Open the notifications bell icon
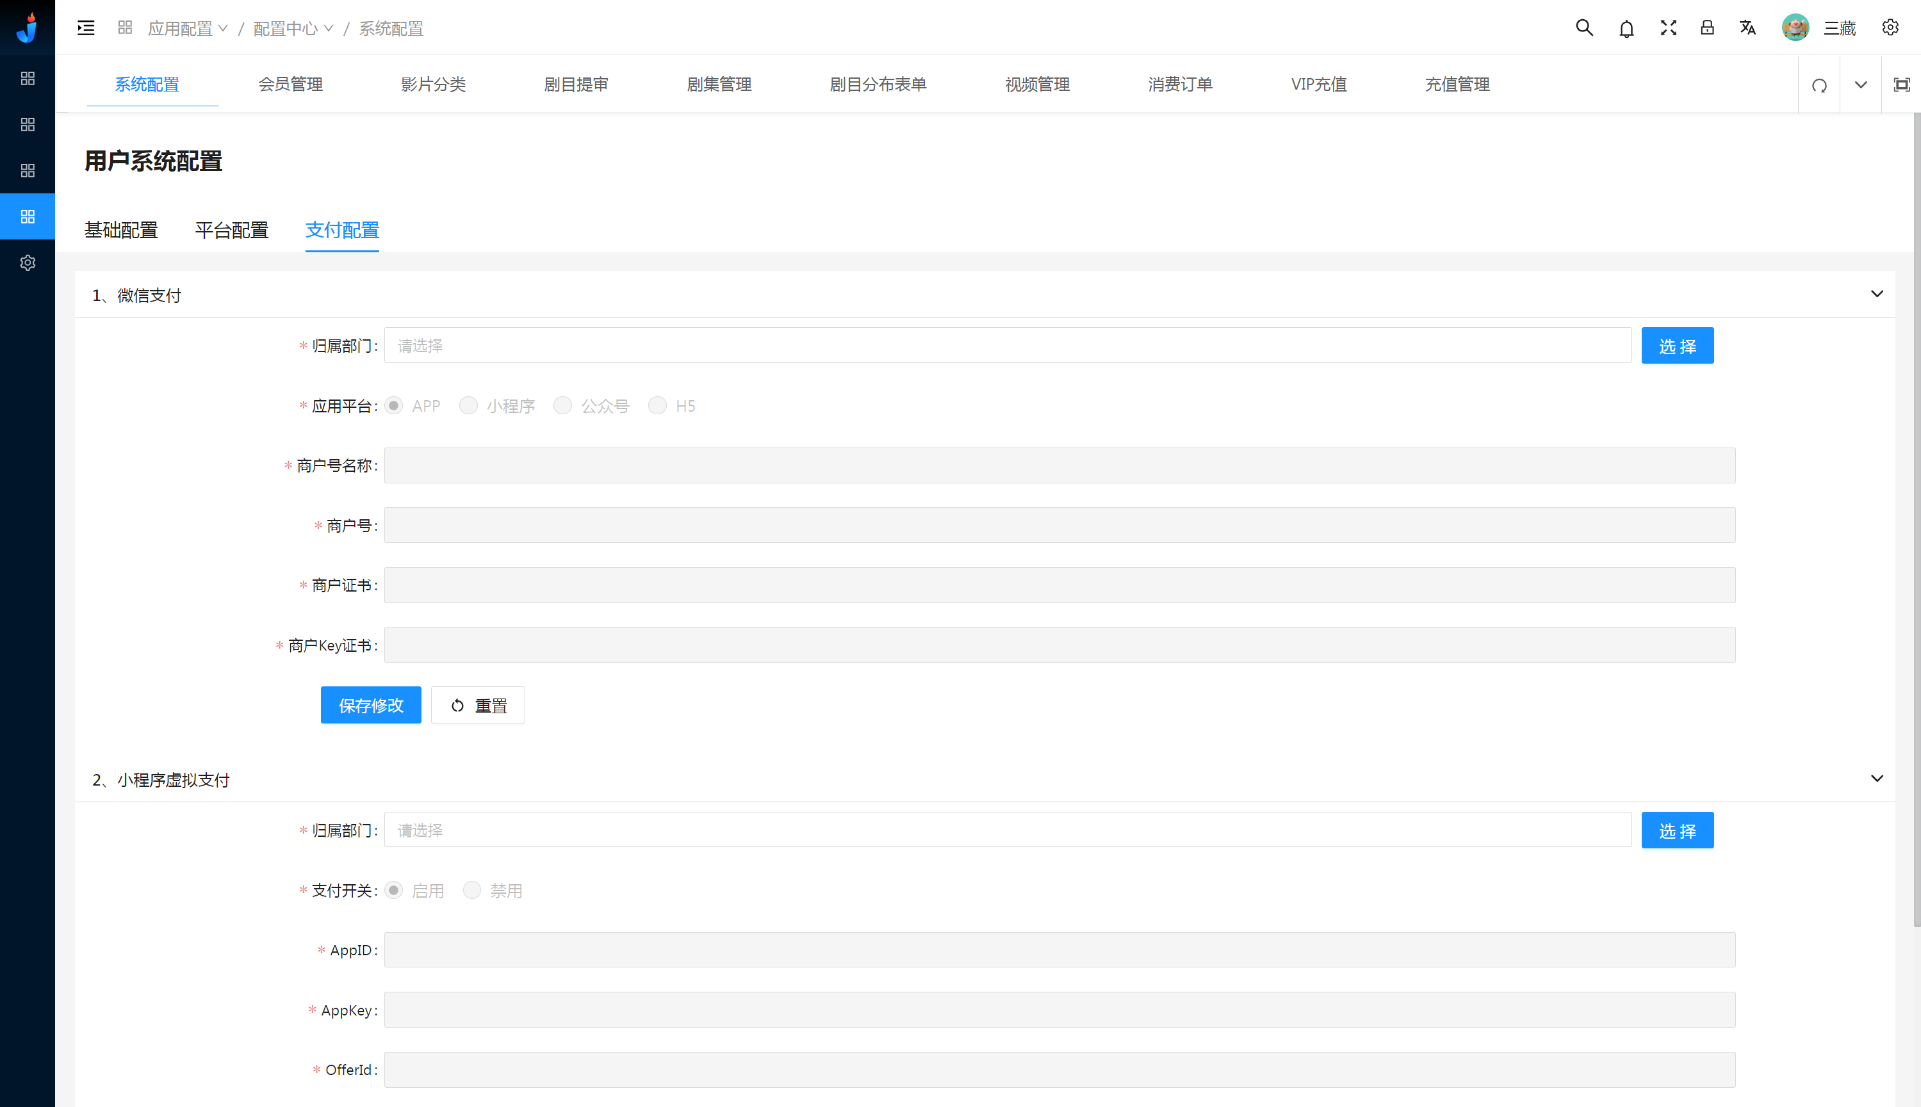The image size is (1921, 1107). 1626,29
